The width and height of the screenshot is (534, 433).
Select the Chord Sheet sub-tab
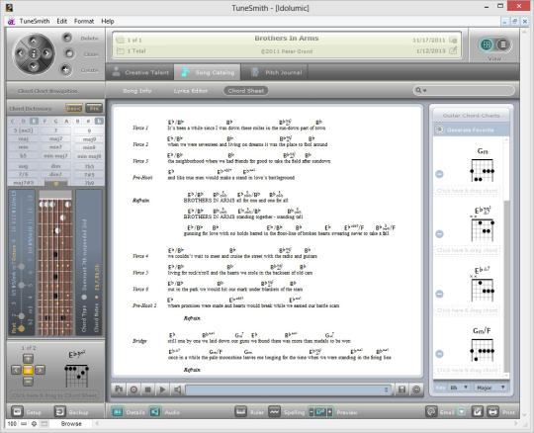pos(246,91)
